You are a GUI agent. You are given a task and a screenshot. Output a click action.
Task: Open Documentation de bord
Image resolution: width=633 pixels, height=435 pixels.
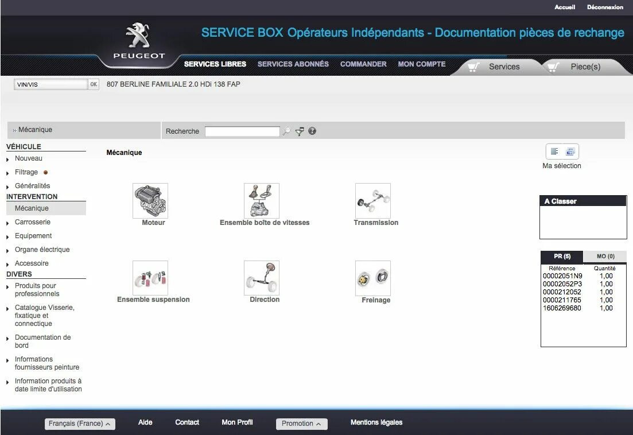(x=43, y=341)
